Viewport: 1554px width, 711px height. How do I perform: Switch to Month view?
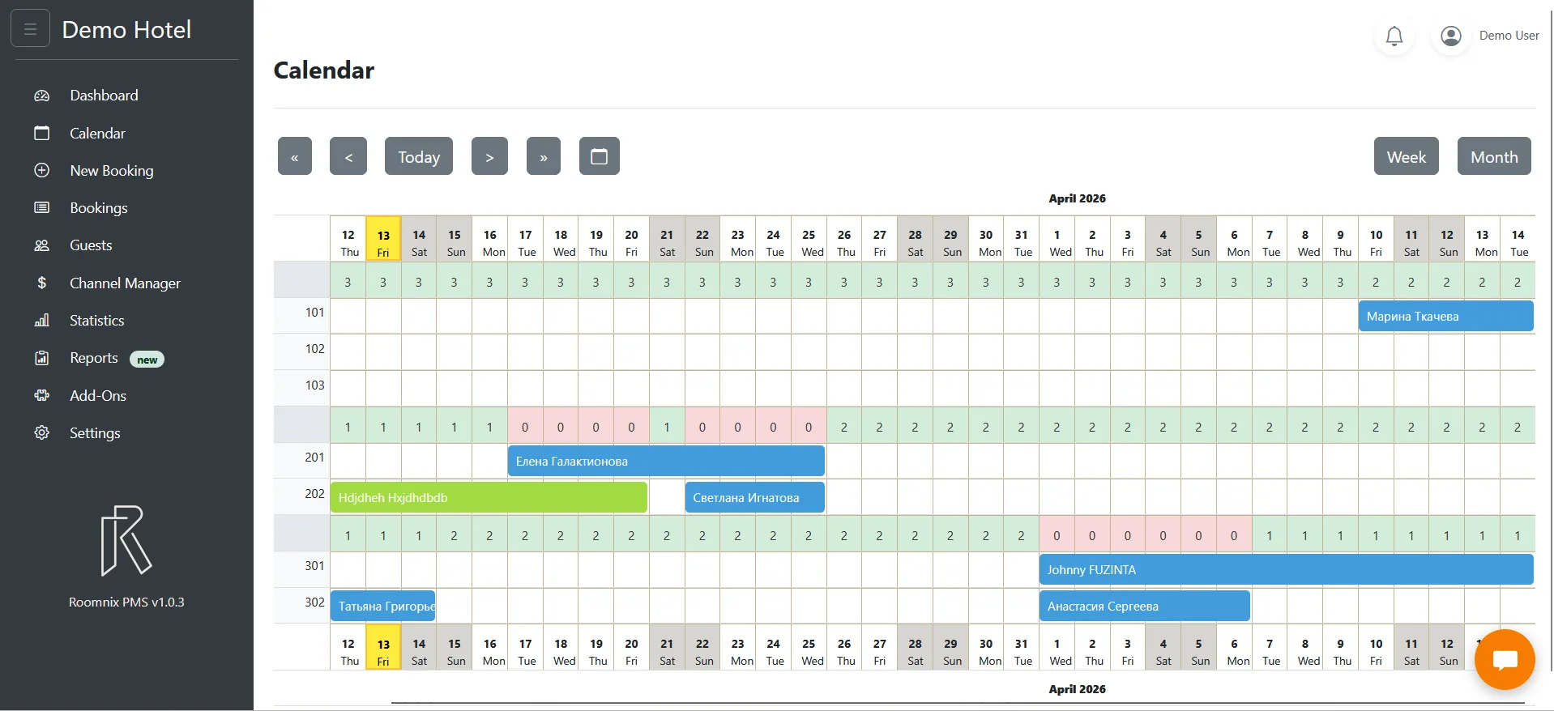pos(1494,156)
